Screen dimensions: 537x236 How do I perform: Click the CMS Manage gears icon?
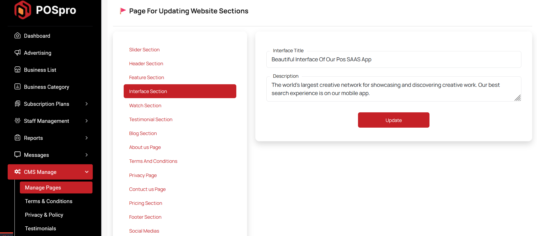[x=18, y=172]
